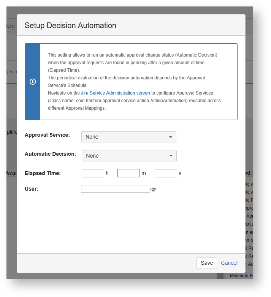Click the 's' unit label after seconds

[x=180, y=173]
